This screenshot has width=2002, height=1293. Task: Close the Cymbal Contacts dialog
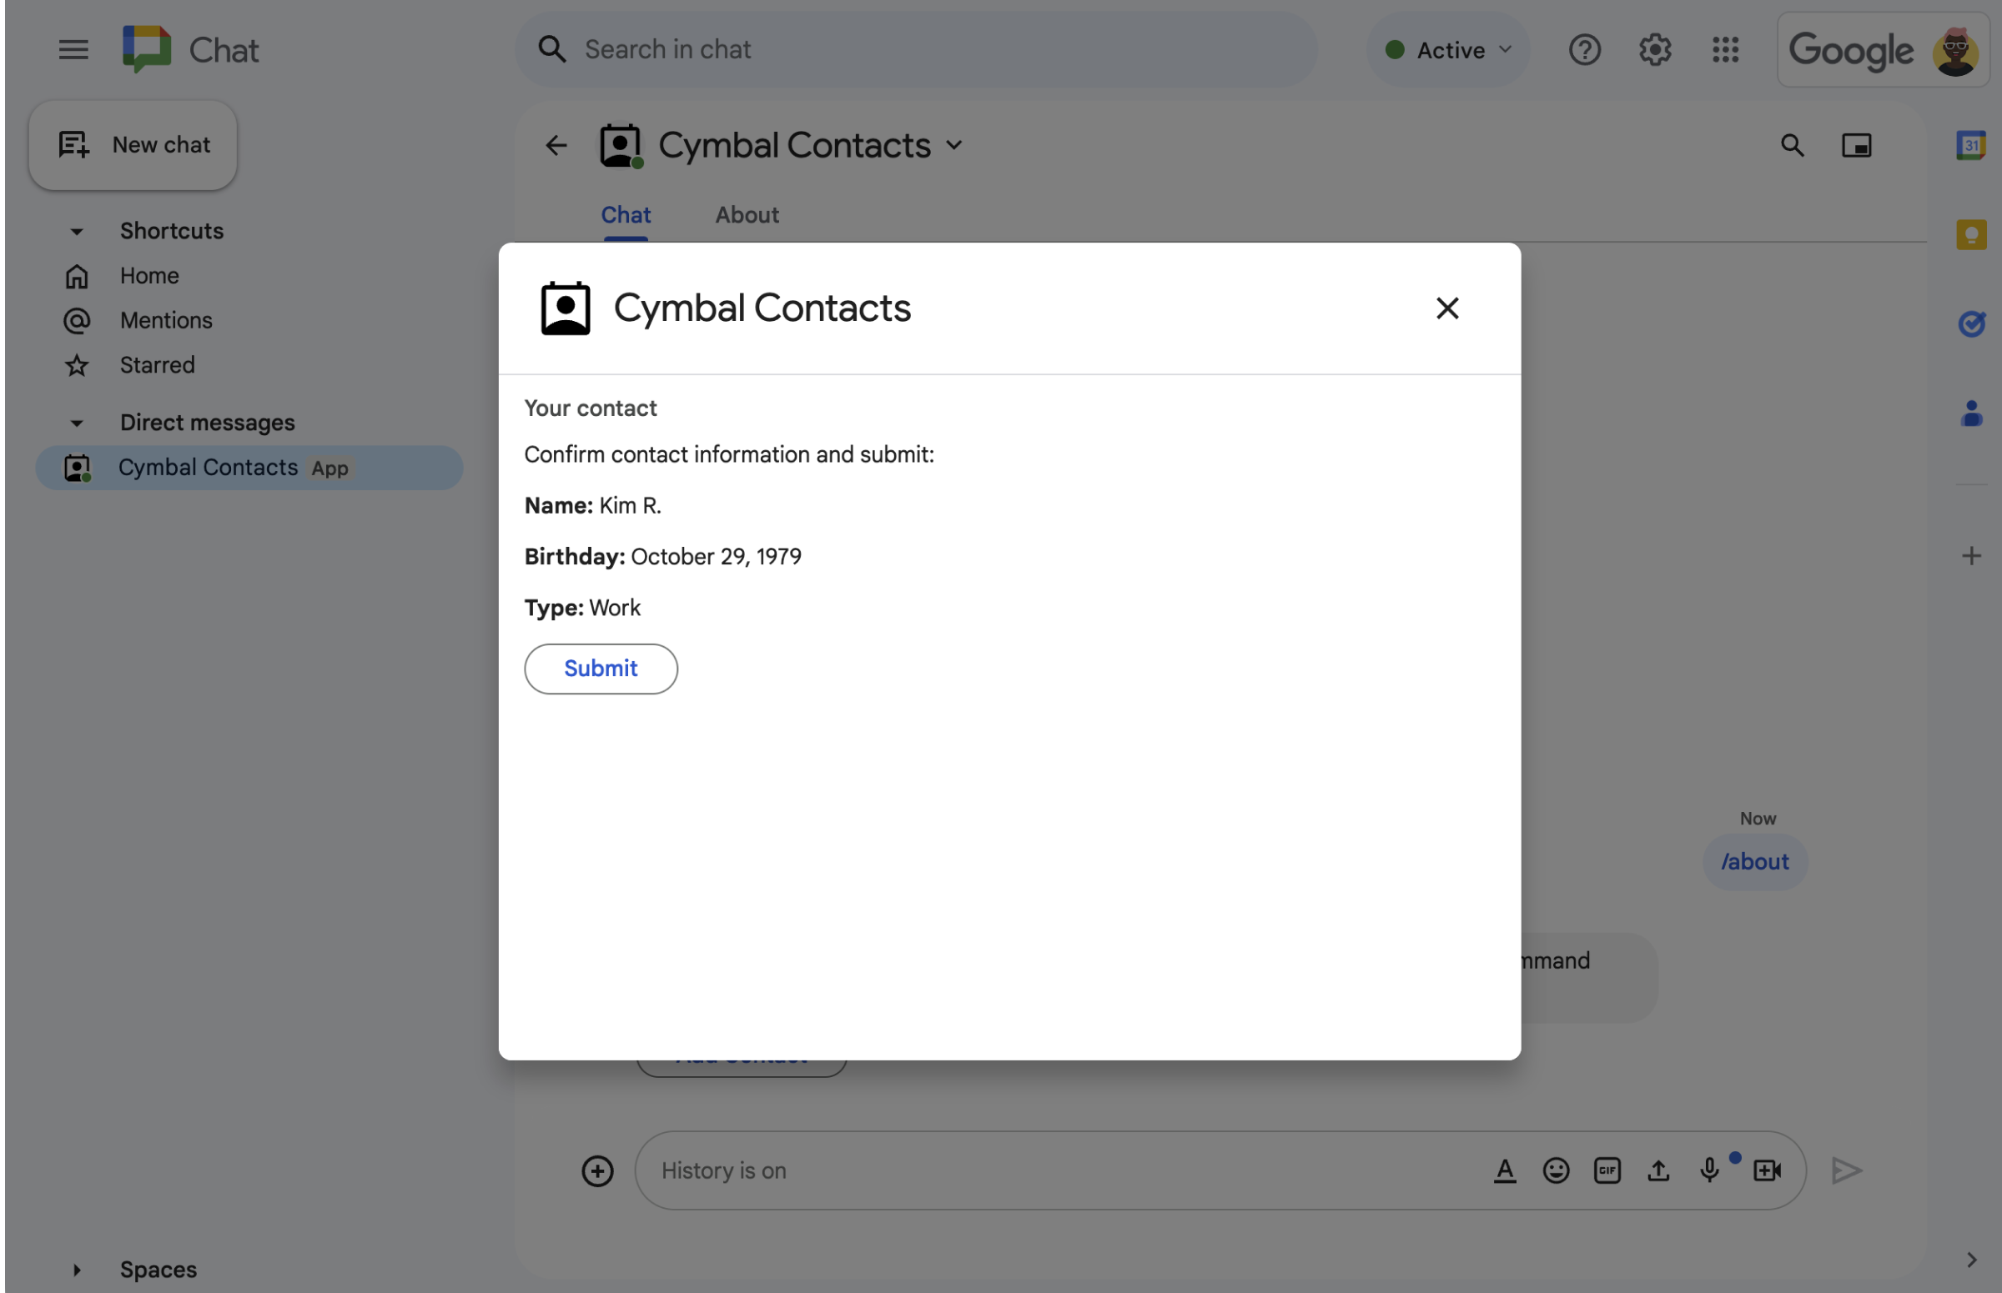pos(1446,308)
